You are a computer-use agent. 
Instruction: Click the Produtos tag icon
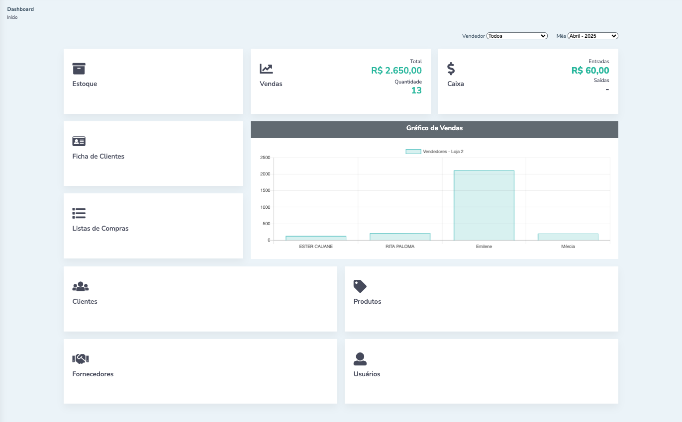(x=360, y=286)
